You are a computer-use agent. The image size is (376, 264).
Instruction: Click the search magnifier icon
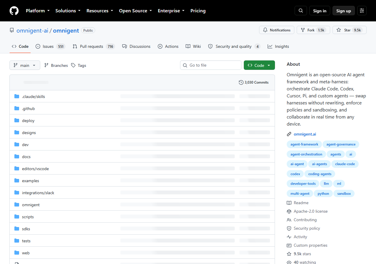pyautogui.click(x=301, y=11)
